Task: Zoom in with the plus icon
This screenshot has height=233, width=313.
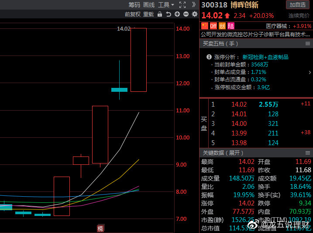Action: coord(177,14)
